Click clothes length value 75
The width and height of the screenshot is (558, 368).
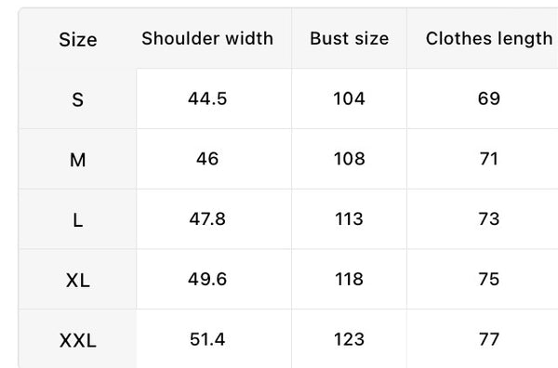(489, 279)
